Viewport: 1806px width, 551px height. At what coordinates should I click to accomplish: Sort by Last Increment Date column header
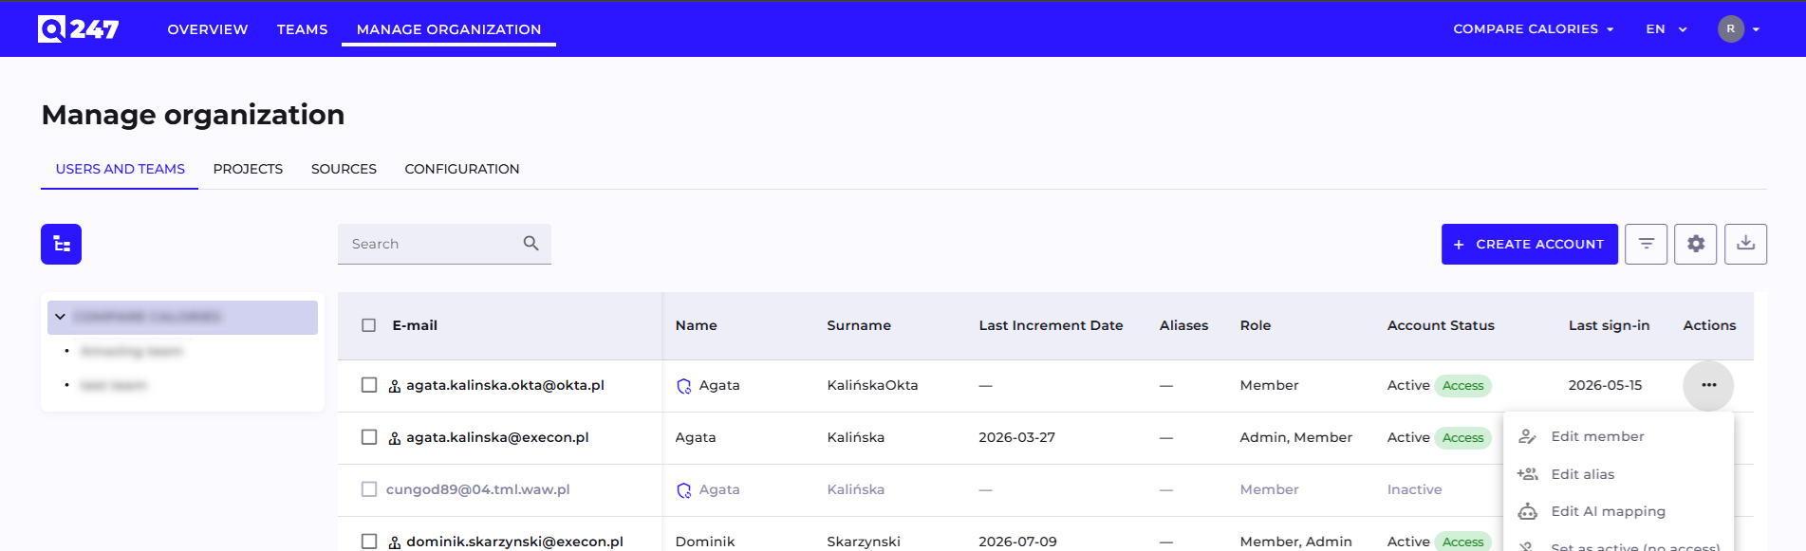pos(1051,325)
